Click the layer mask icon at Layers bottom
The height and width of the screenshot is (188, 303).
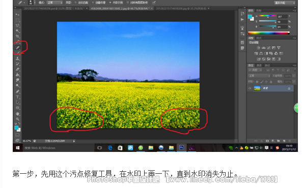tap(267, 141)
